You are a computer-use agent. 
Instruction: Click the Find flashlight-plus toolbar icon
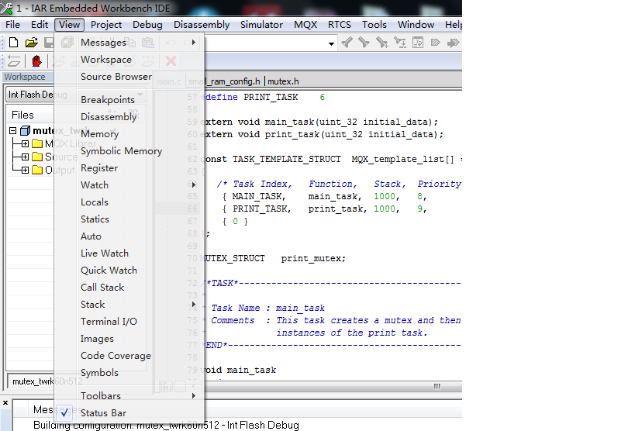coord(382,43)
